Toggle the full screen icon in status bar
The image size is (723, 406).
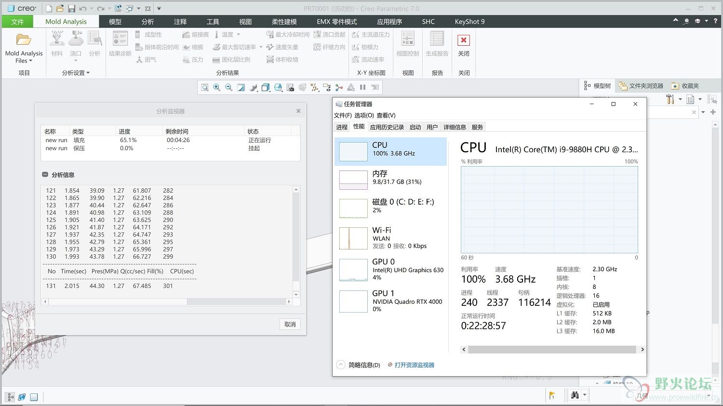[34, 397]
